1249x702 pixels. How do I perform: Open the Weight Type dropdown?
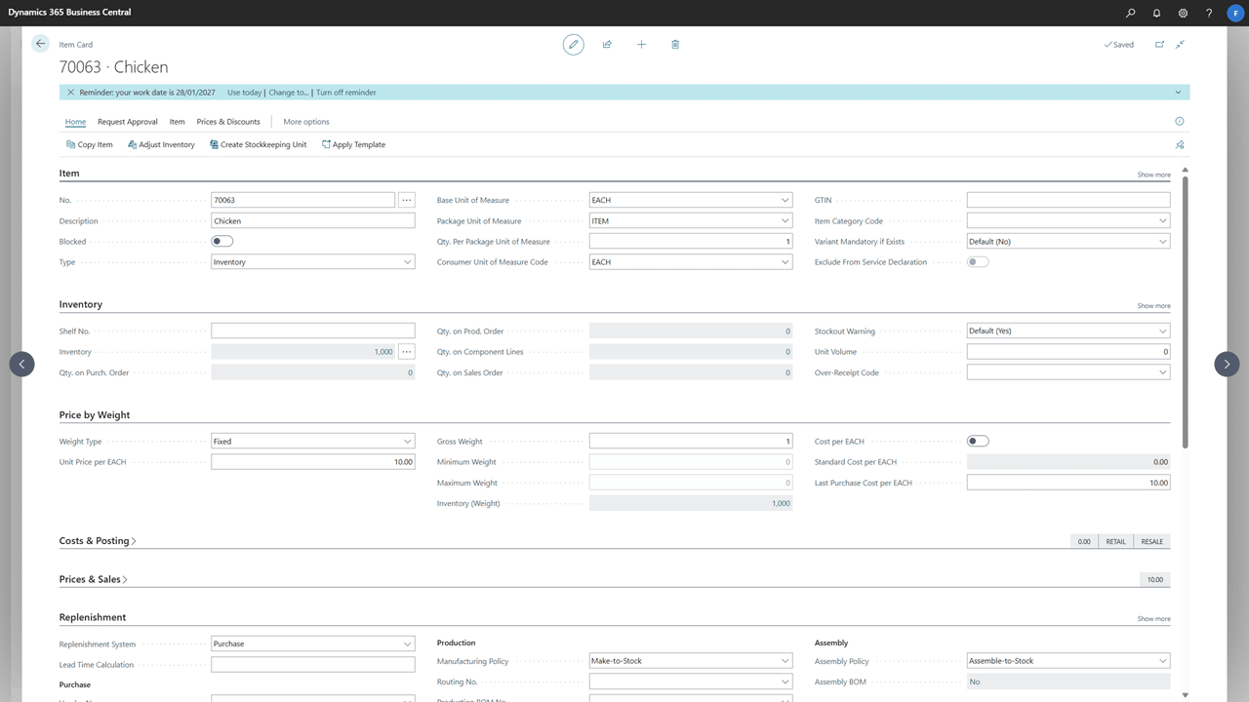(407, 442)
